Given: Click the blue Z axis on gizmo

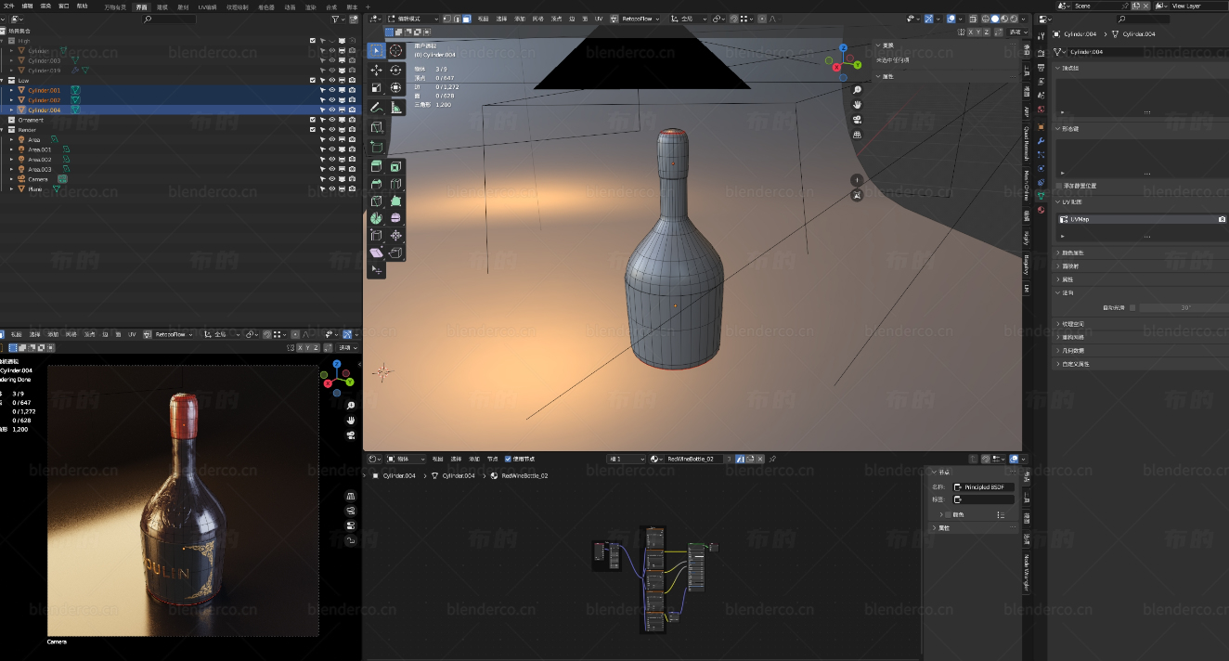Looking at the screenshot, I should tap(843, 47).
